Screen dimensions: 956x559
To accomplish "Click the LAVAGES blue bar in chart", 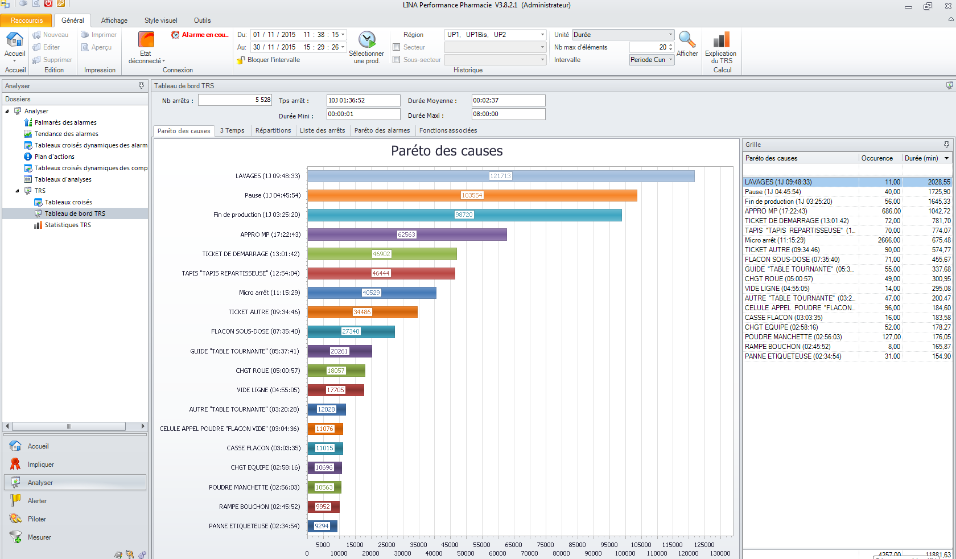I will [x=501, y=176].
